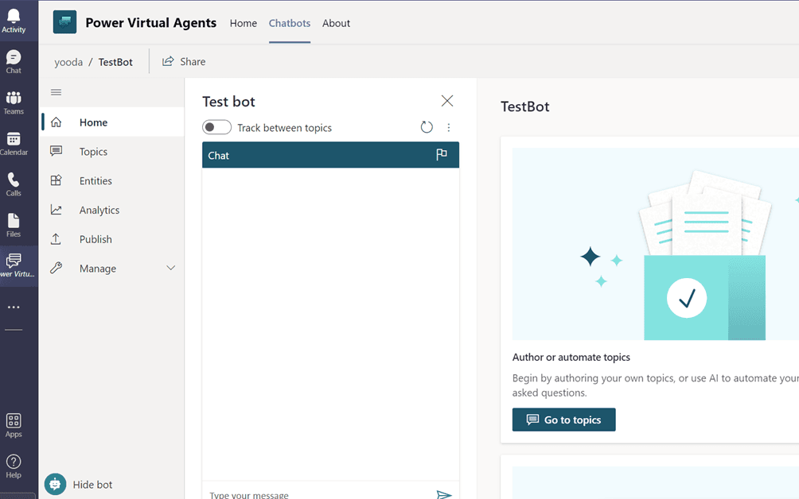Screen dimensions: 799x499
Task: Open Calendar in the Teams sidebar
Action: (x=14, y=144)
